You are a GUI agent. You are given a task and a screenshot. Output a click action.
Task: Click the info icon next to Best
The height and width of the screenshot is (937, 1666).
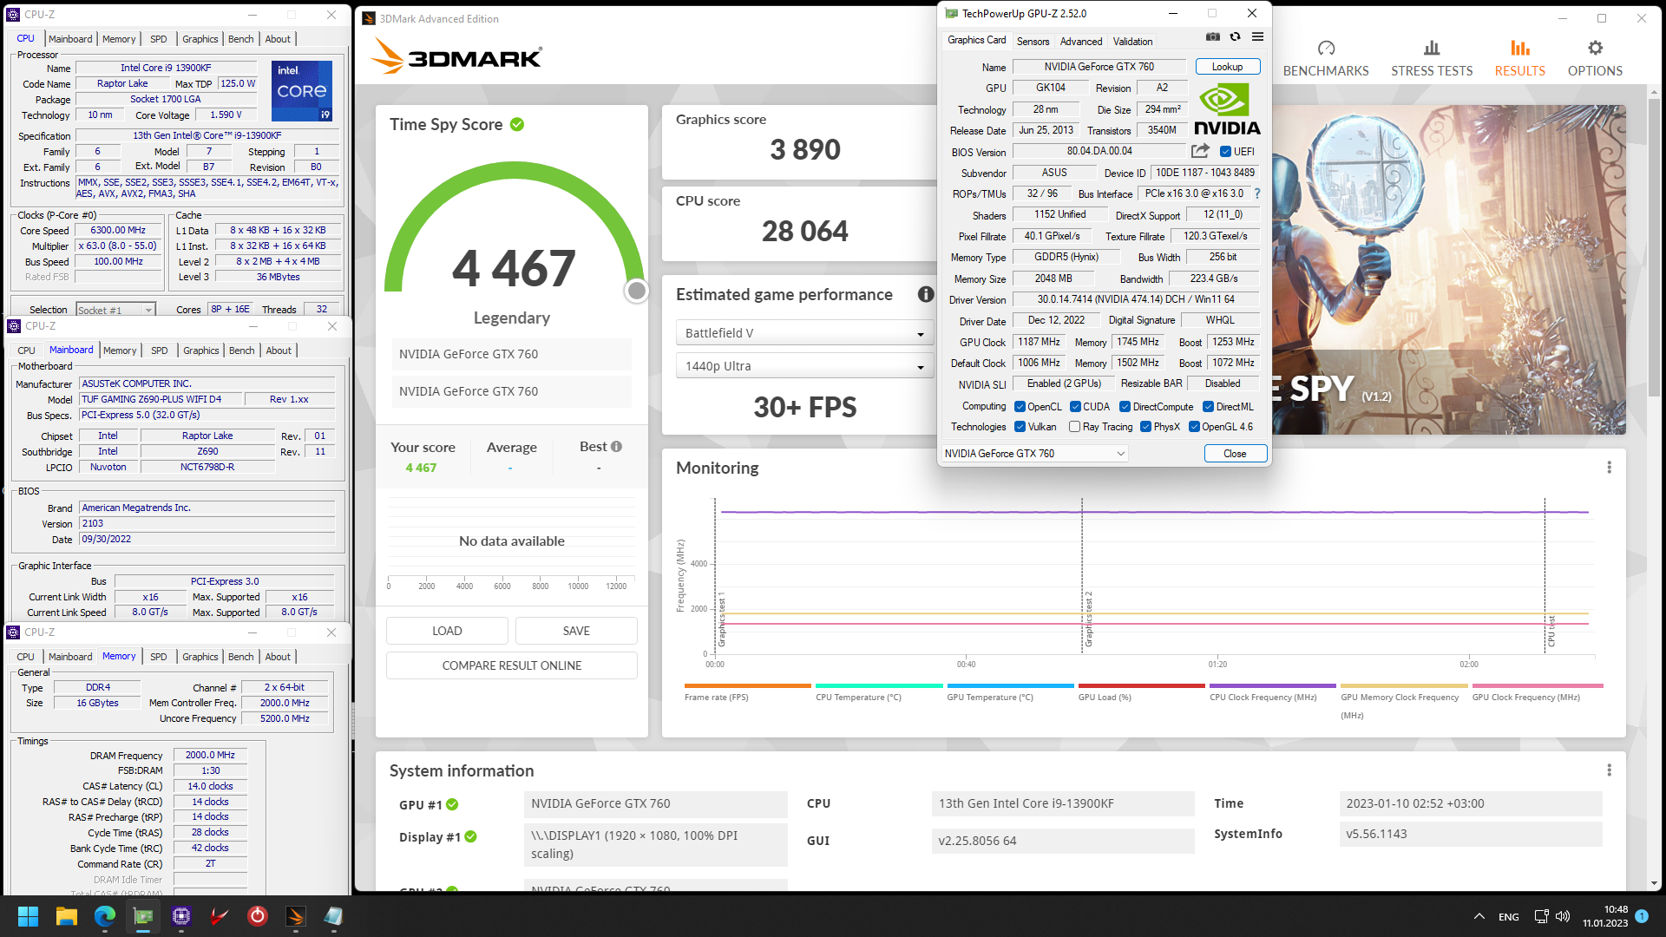[x=616, y=447]
